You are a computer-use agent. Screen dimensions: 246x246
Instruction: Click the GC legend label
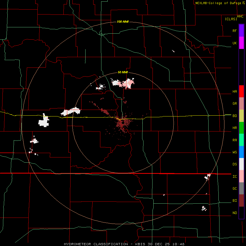tap(235, 189)
